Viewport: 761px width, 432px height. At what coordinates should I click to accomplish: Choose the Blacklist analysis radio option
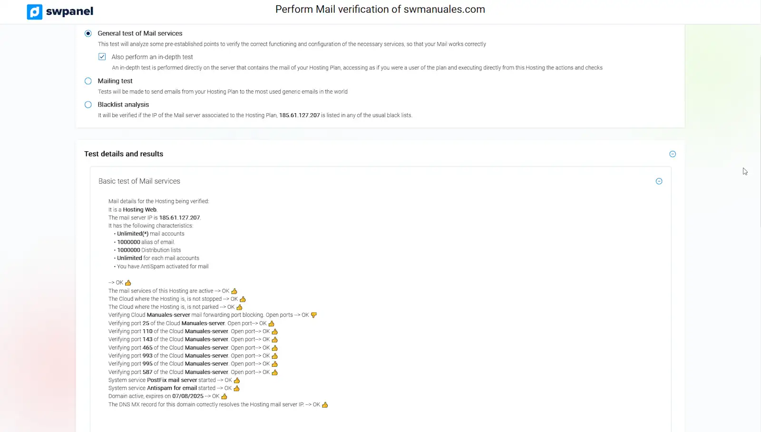tap(88, 105)
